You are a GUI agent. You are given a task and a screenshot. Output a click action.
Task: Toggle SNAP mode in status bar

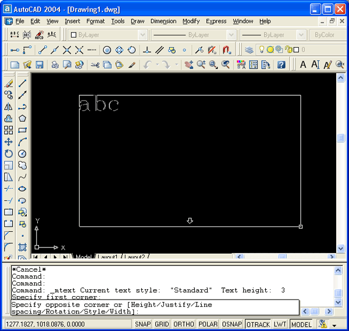tap(143, 325)
